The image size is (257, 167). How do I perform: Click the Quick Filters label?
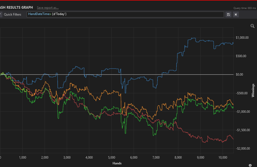pos(12,15)
